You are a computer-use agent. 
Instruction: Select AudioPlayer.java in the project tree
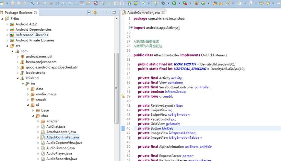[x=59, y=153]
